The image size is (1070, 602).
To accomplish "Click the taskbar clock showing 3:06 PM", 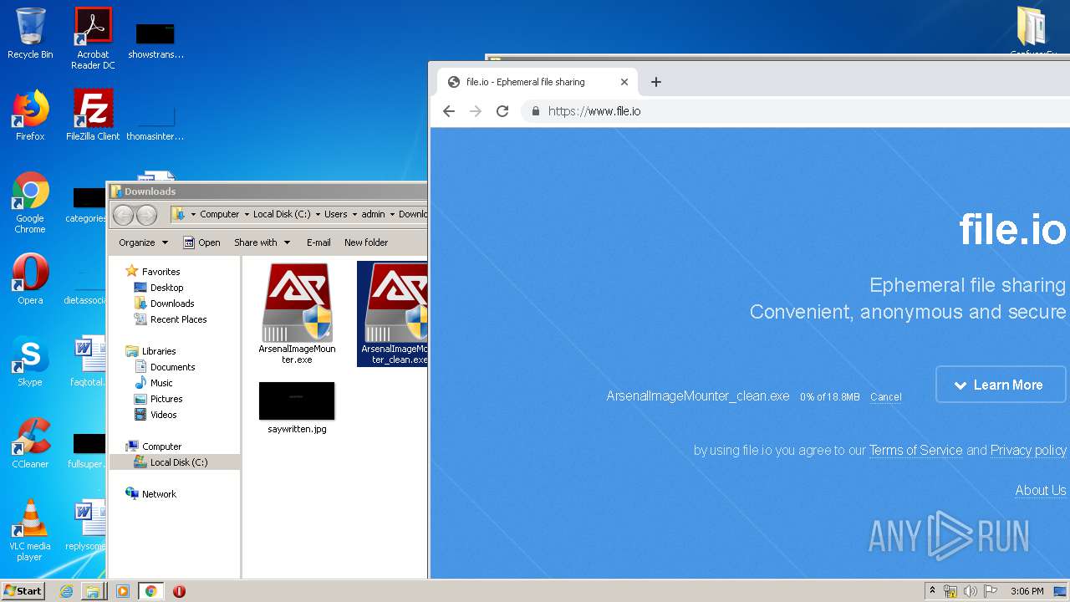I will tap(1027, 591).
